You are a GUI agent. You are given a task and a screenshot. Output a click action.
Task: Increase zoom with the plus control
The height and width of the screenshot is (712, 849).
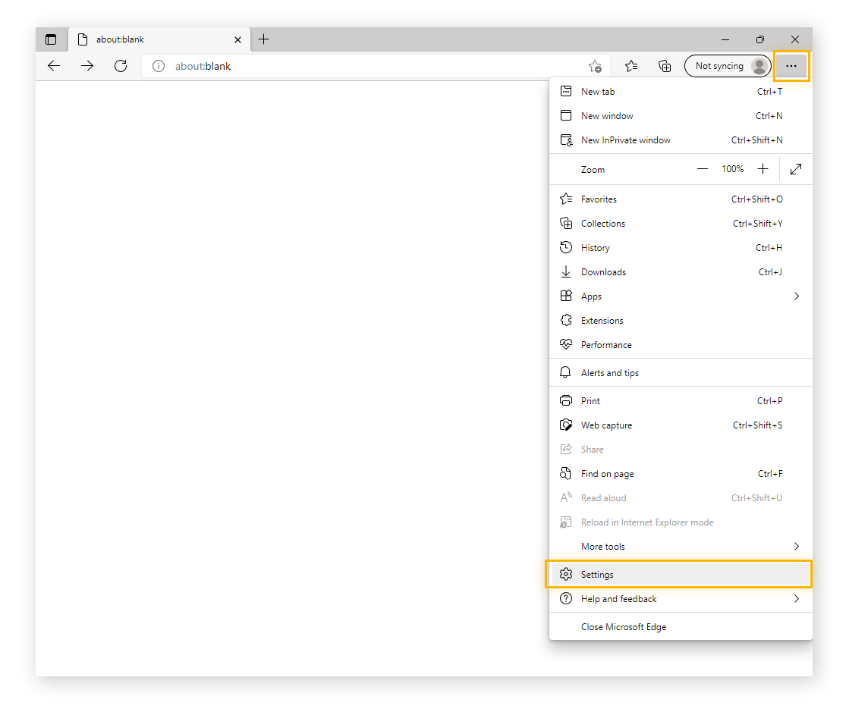tap(763, 168)
